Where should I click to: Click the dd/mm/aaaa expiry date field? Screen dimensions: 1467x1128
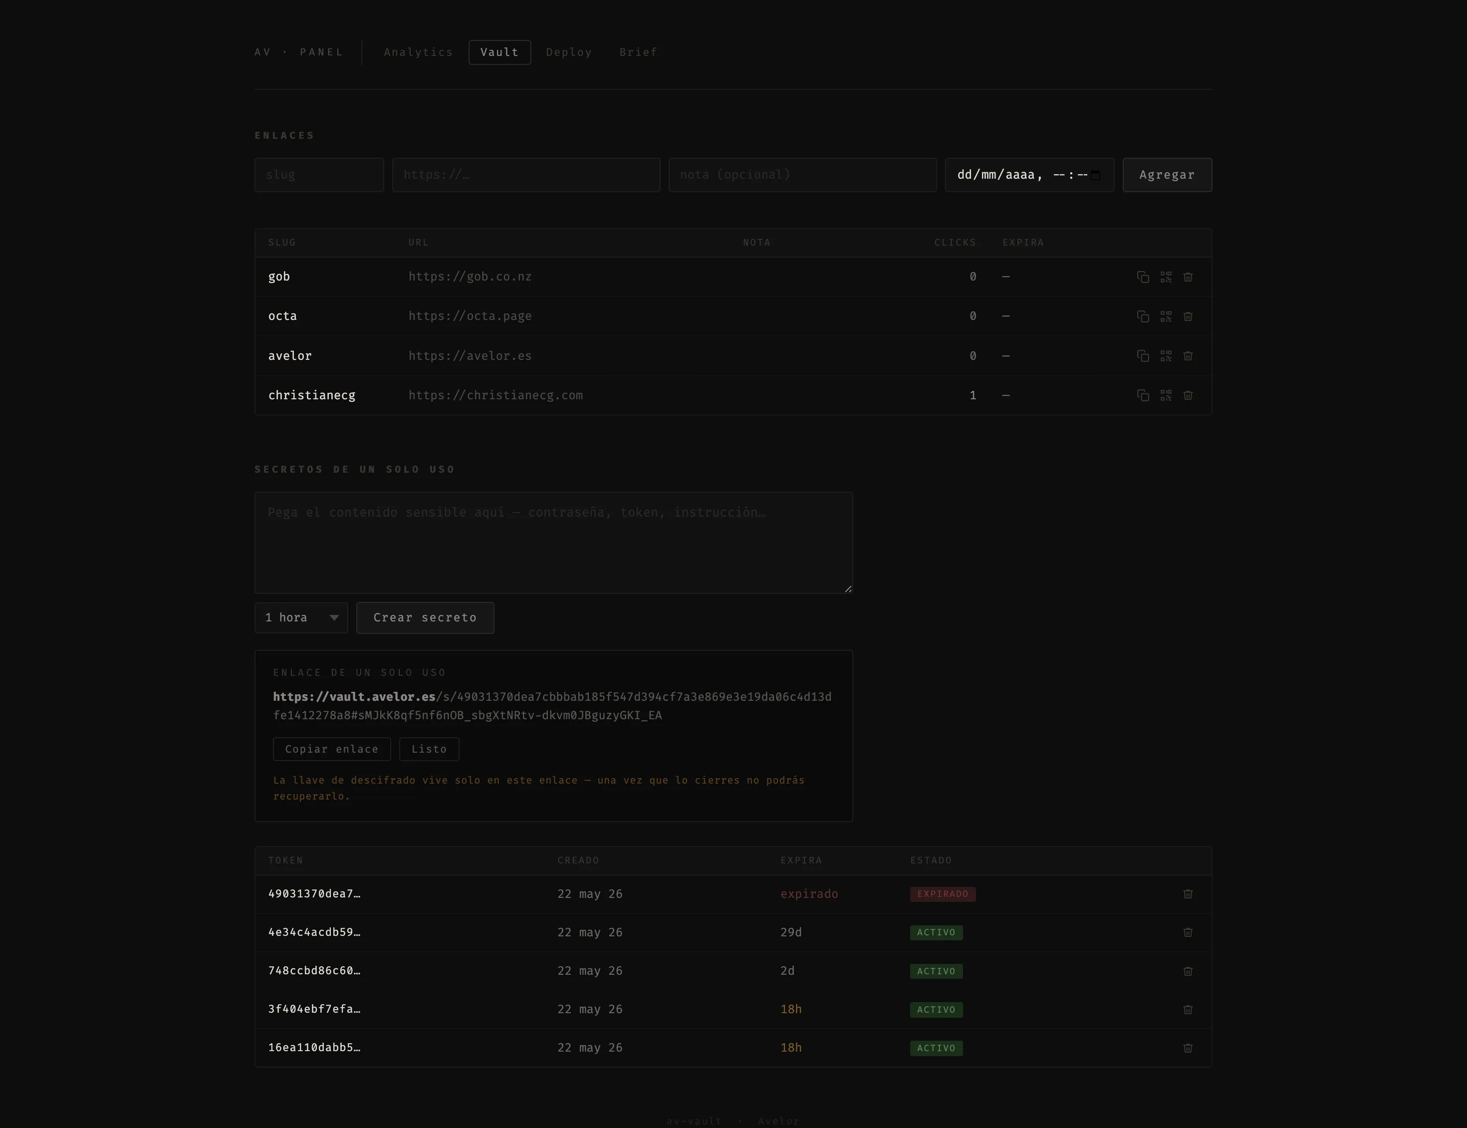click(1029, 175)
